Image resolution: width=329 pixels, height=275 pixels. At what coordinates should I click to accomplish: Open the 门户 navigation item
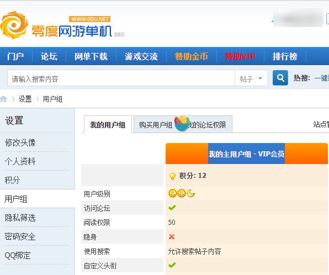tap(15, 56)
